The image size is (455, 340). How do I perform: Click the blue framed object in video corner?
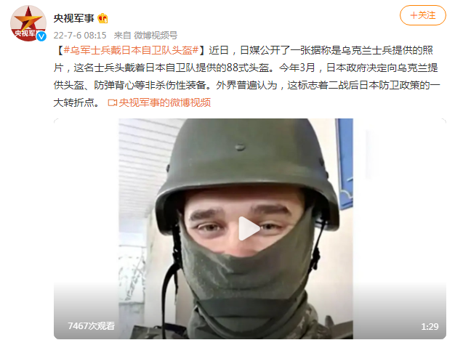coord(345,164)
